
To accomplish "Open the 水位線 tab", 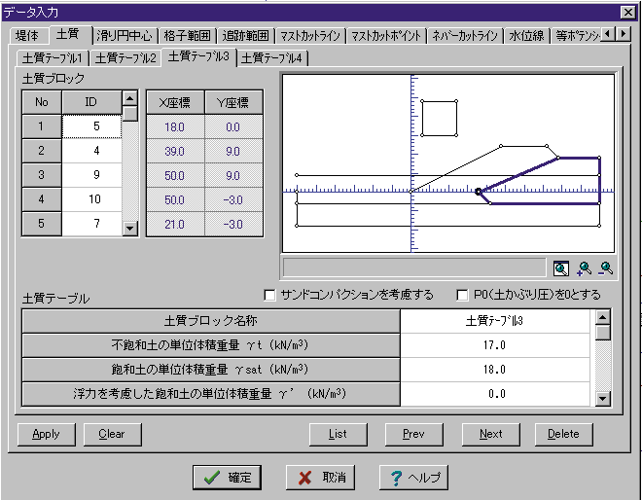I will coord(526,35).
